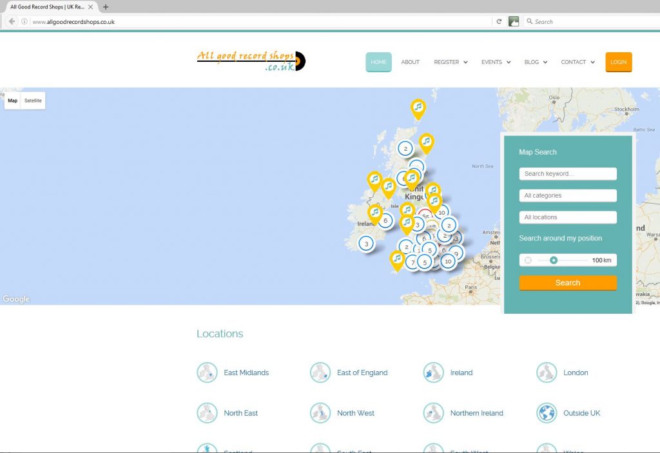
Task: Click the orange Login button
Action: coord(618,62)
